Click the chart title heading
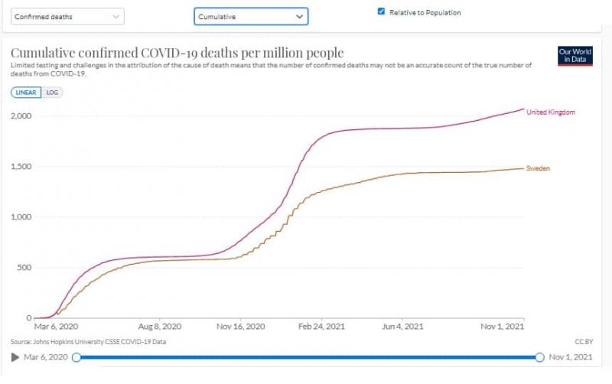This screenshot has height=384, width=612. click(x=177, y=53)
